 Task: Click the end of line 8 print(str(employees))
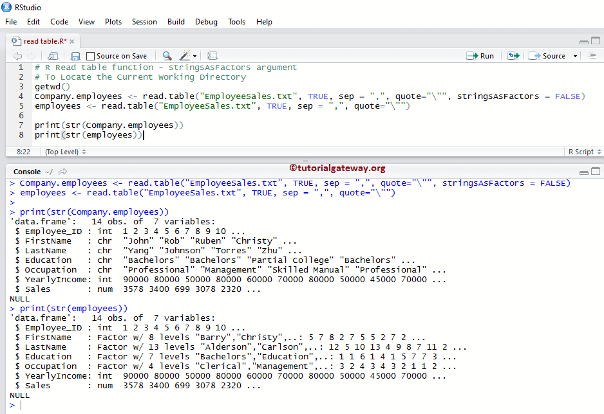pyautogui.click(x=144, y=135)
